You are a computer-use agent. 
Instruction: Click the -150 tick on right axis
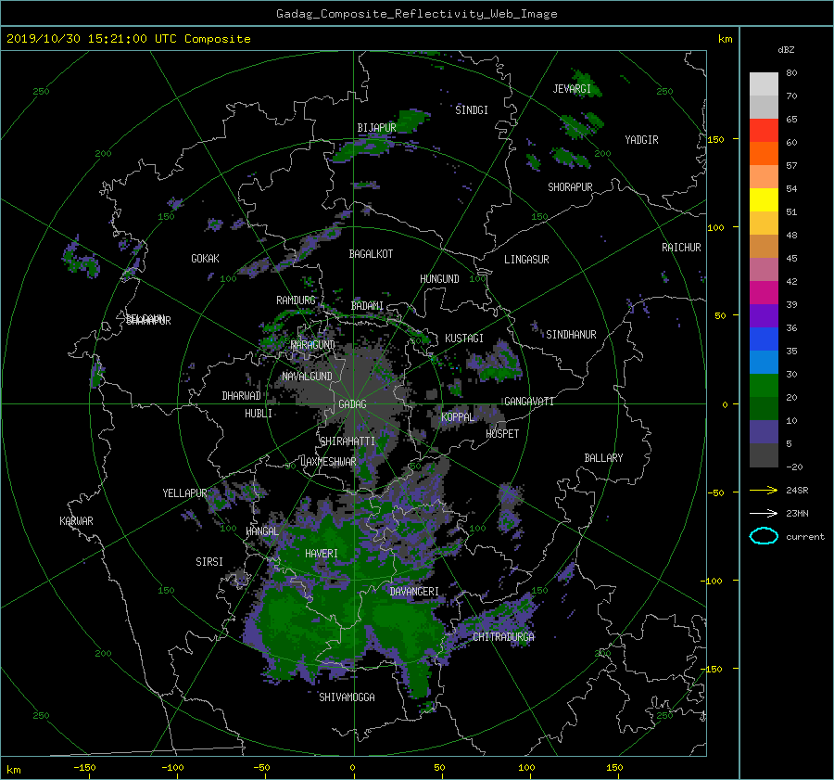711,670
